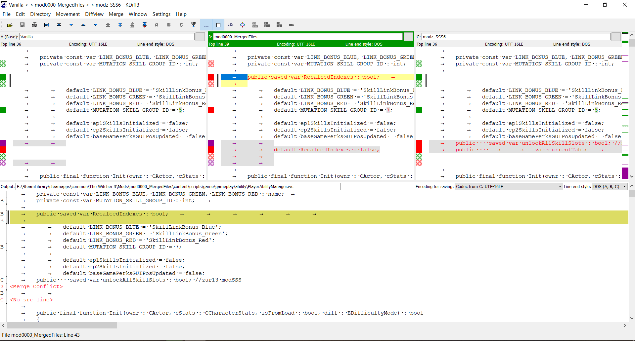Viewport: 635px width, 341px height.
Task: Click right arrow of horizontal scrollbar
Action: pos(625,325)
